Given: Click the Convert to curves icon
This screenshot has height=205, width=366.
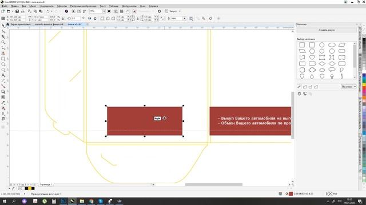Looking at the screenshot, I should 210,18.
